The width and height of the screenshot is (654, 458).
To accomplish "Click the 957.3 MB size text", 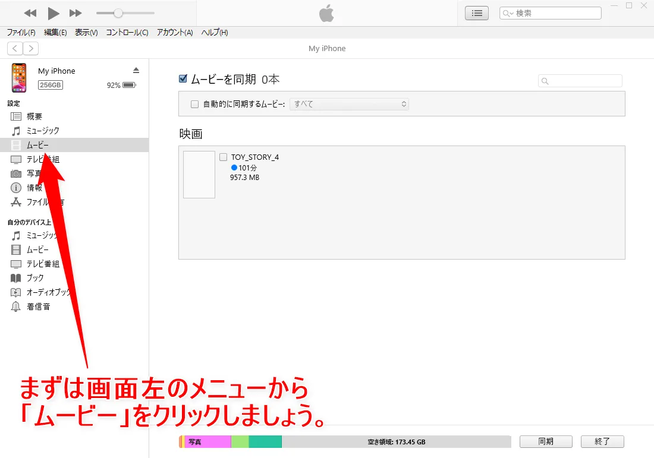I will [244, 178].
